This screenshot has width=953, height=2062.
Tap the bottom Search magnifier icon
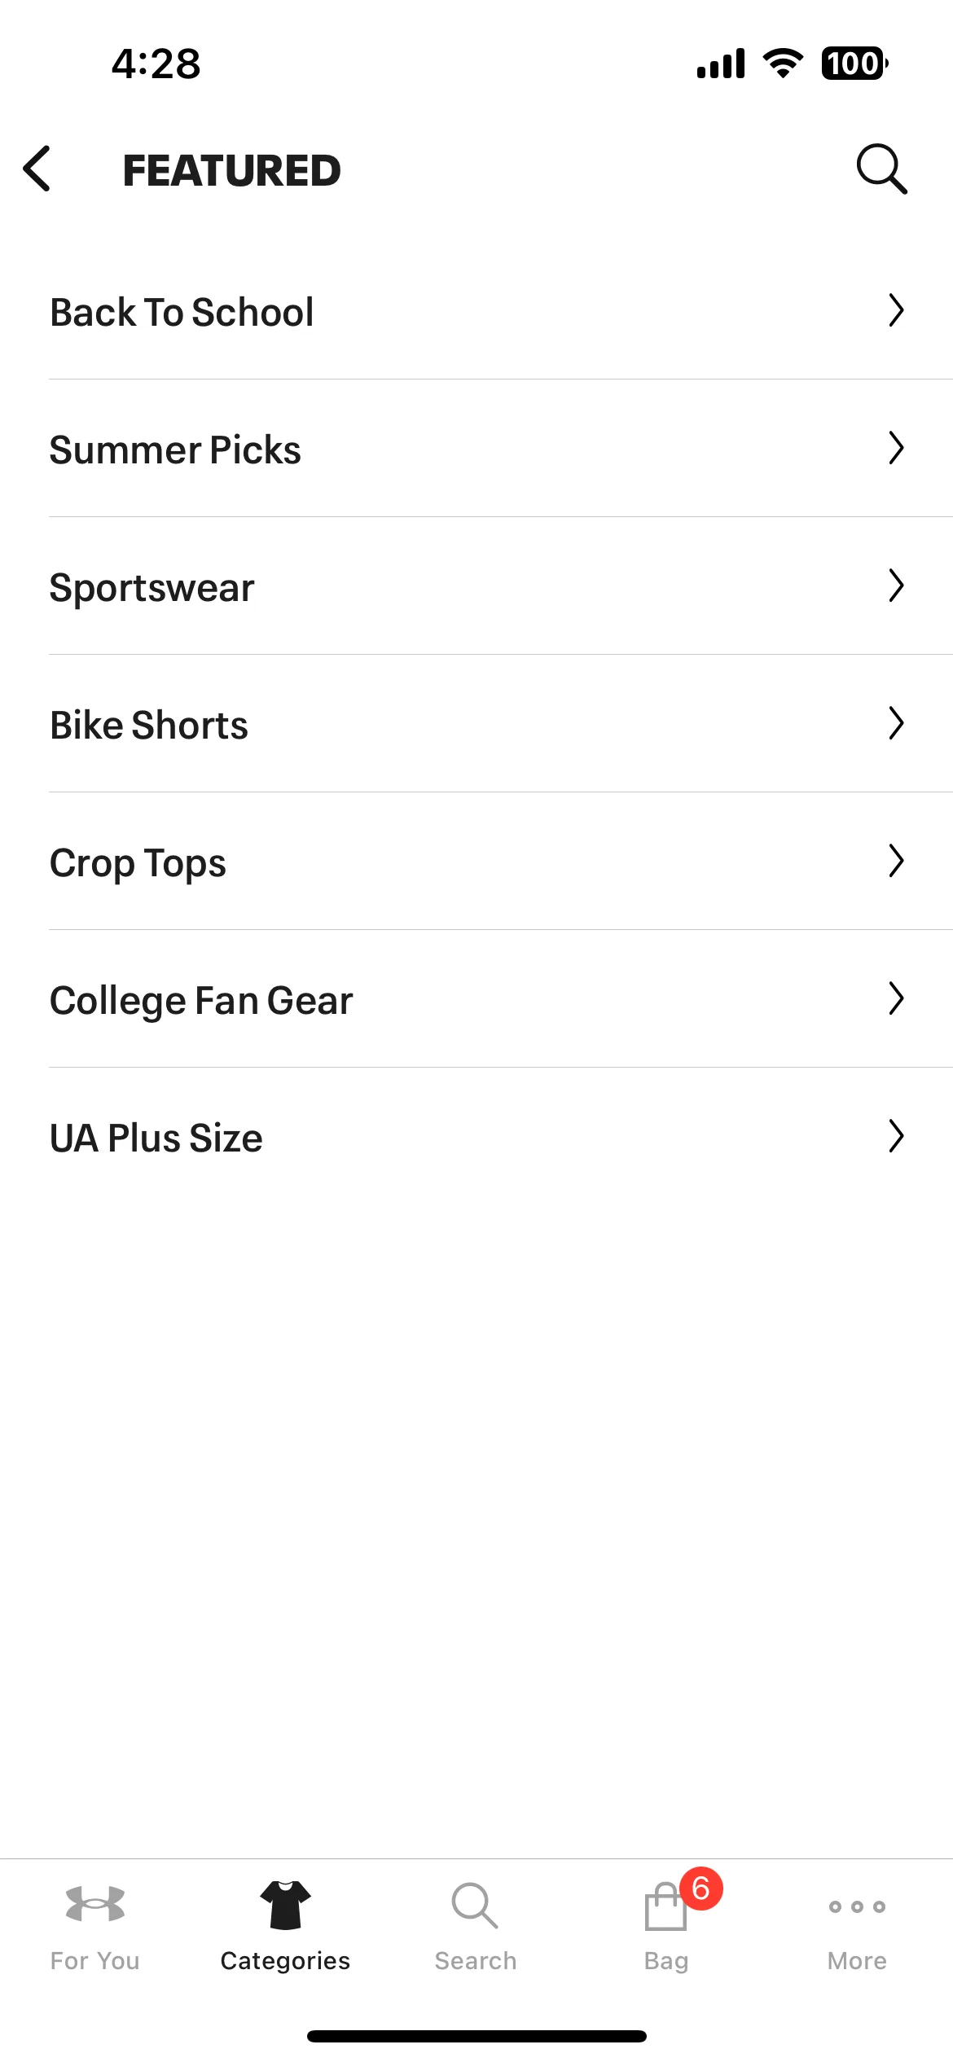(x=475, y=1905)
